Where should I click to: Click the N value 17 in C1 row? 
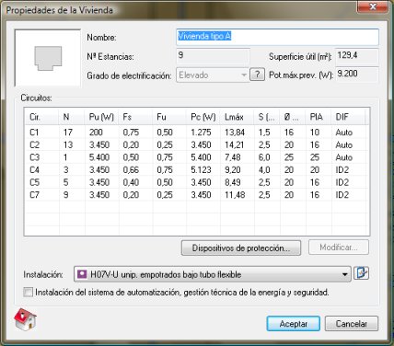coord(68,133)
